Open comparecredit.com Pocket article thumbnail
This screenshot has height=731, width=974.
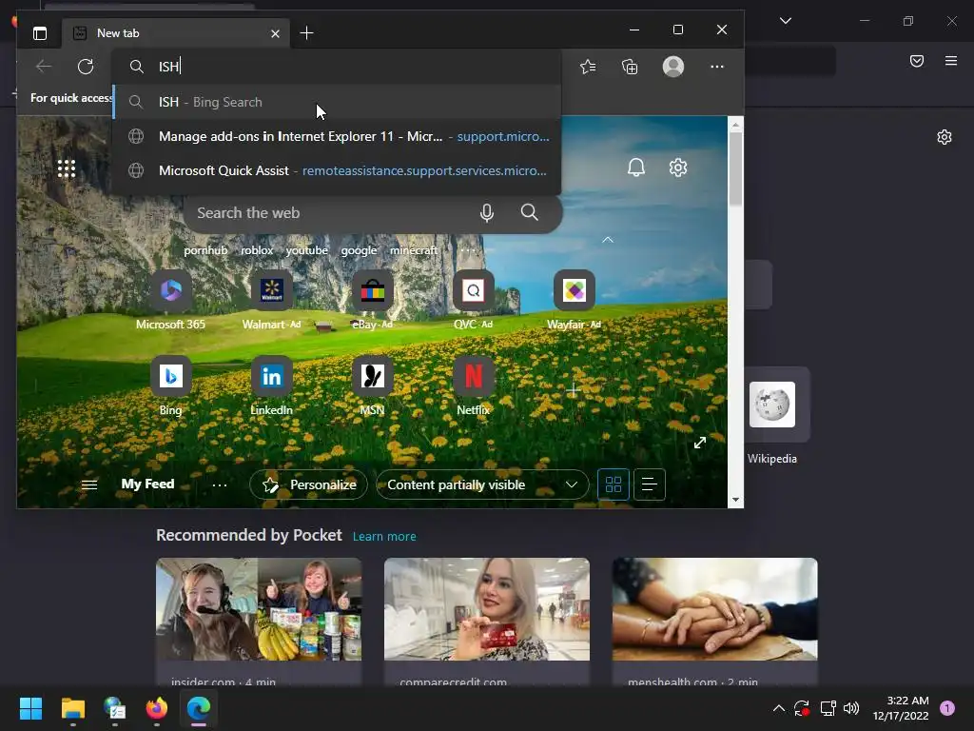point(487,609)
